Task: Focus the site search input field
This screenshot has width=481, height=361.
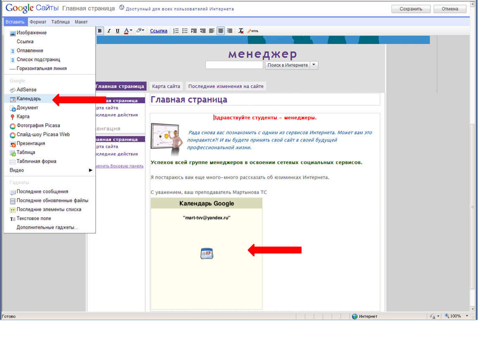Action: tap(234, 65)
